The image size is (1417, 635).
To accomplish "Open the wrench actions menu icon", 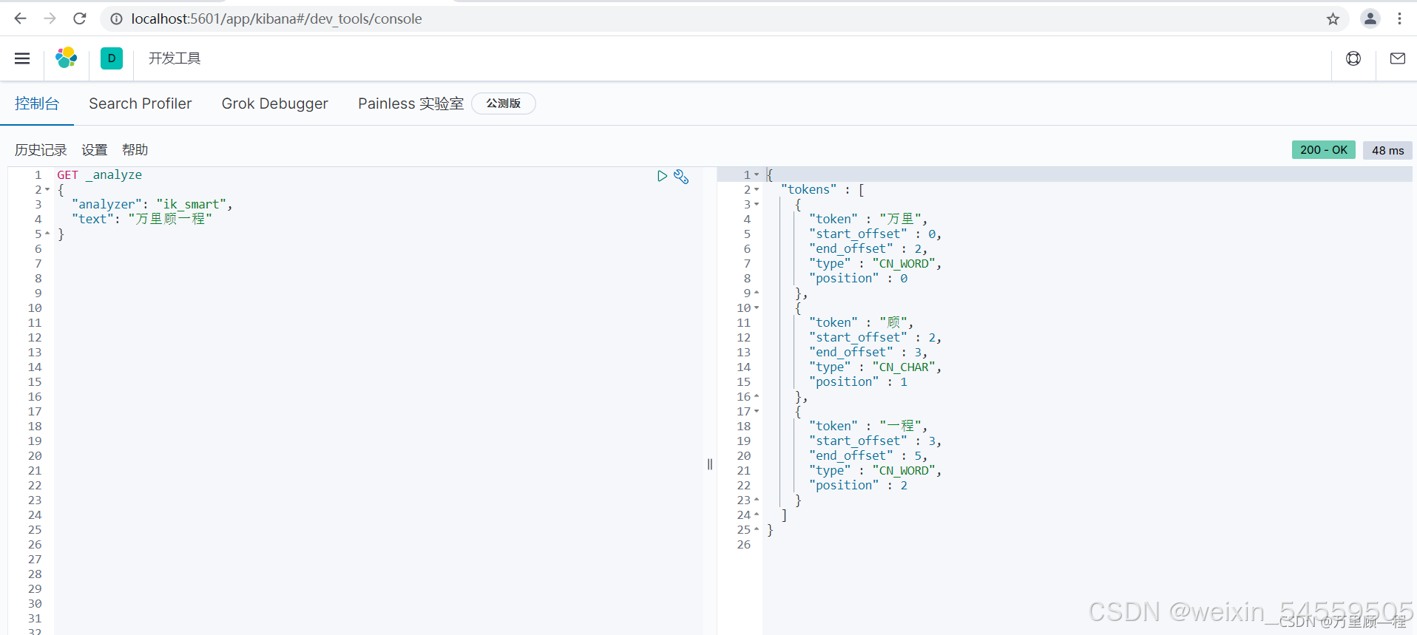I will (x=681, y=177).
